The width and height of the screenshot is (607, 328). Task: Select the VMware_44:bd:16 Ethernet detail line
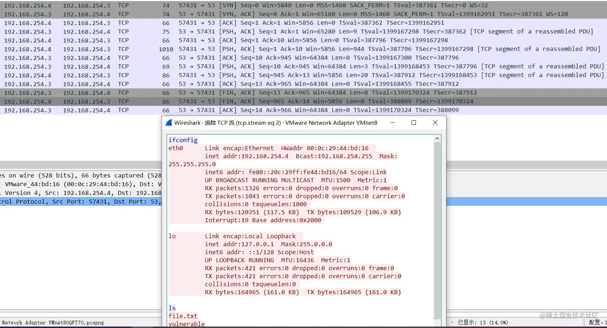pyautogui.click(x=81, y=184)
